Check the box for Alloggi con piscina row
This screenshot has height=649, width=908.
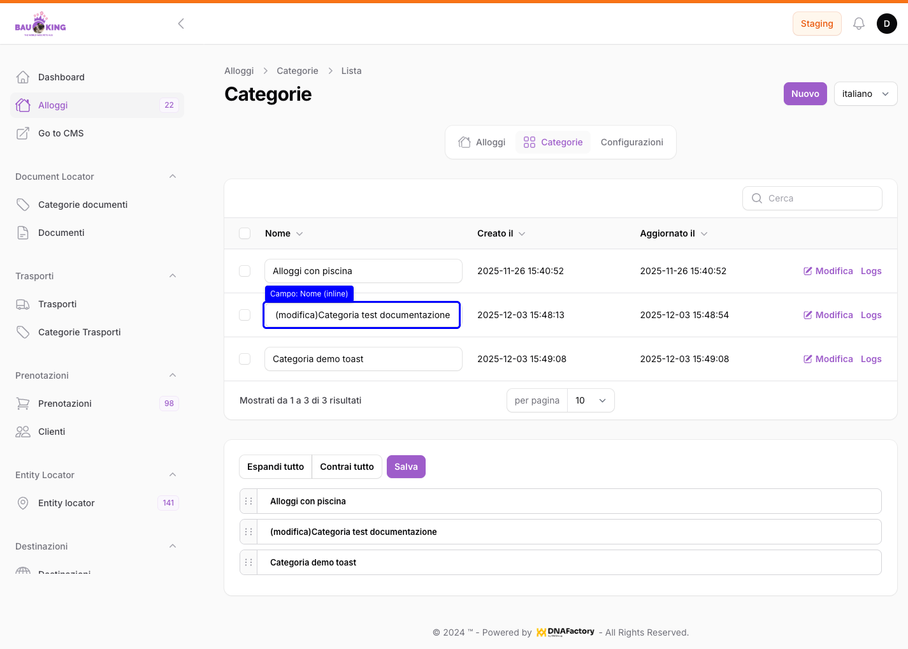tap(245, 271)
